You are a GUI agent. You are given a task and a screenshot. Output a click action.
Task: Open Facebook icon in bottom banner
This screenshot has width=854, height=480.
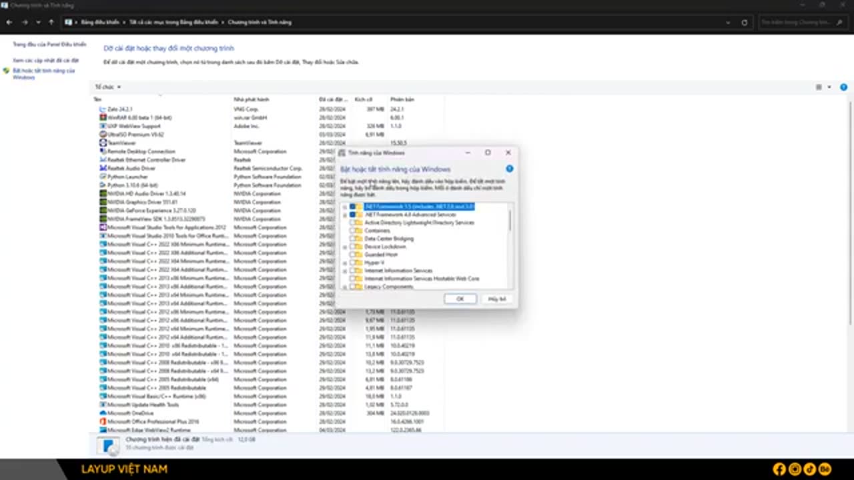(779, 469)
